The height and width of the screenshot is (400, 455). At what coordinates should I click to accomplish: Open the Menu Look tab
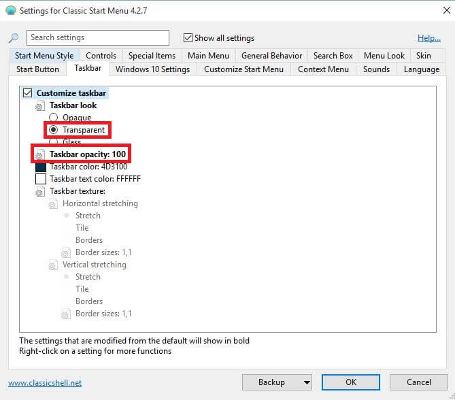point(384,56)
